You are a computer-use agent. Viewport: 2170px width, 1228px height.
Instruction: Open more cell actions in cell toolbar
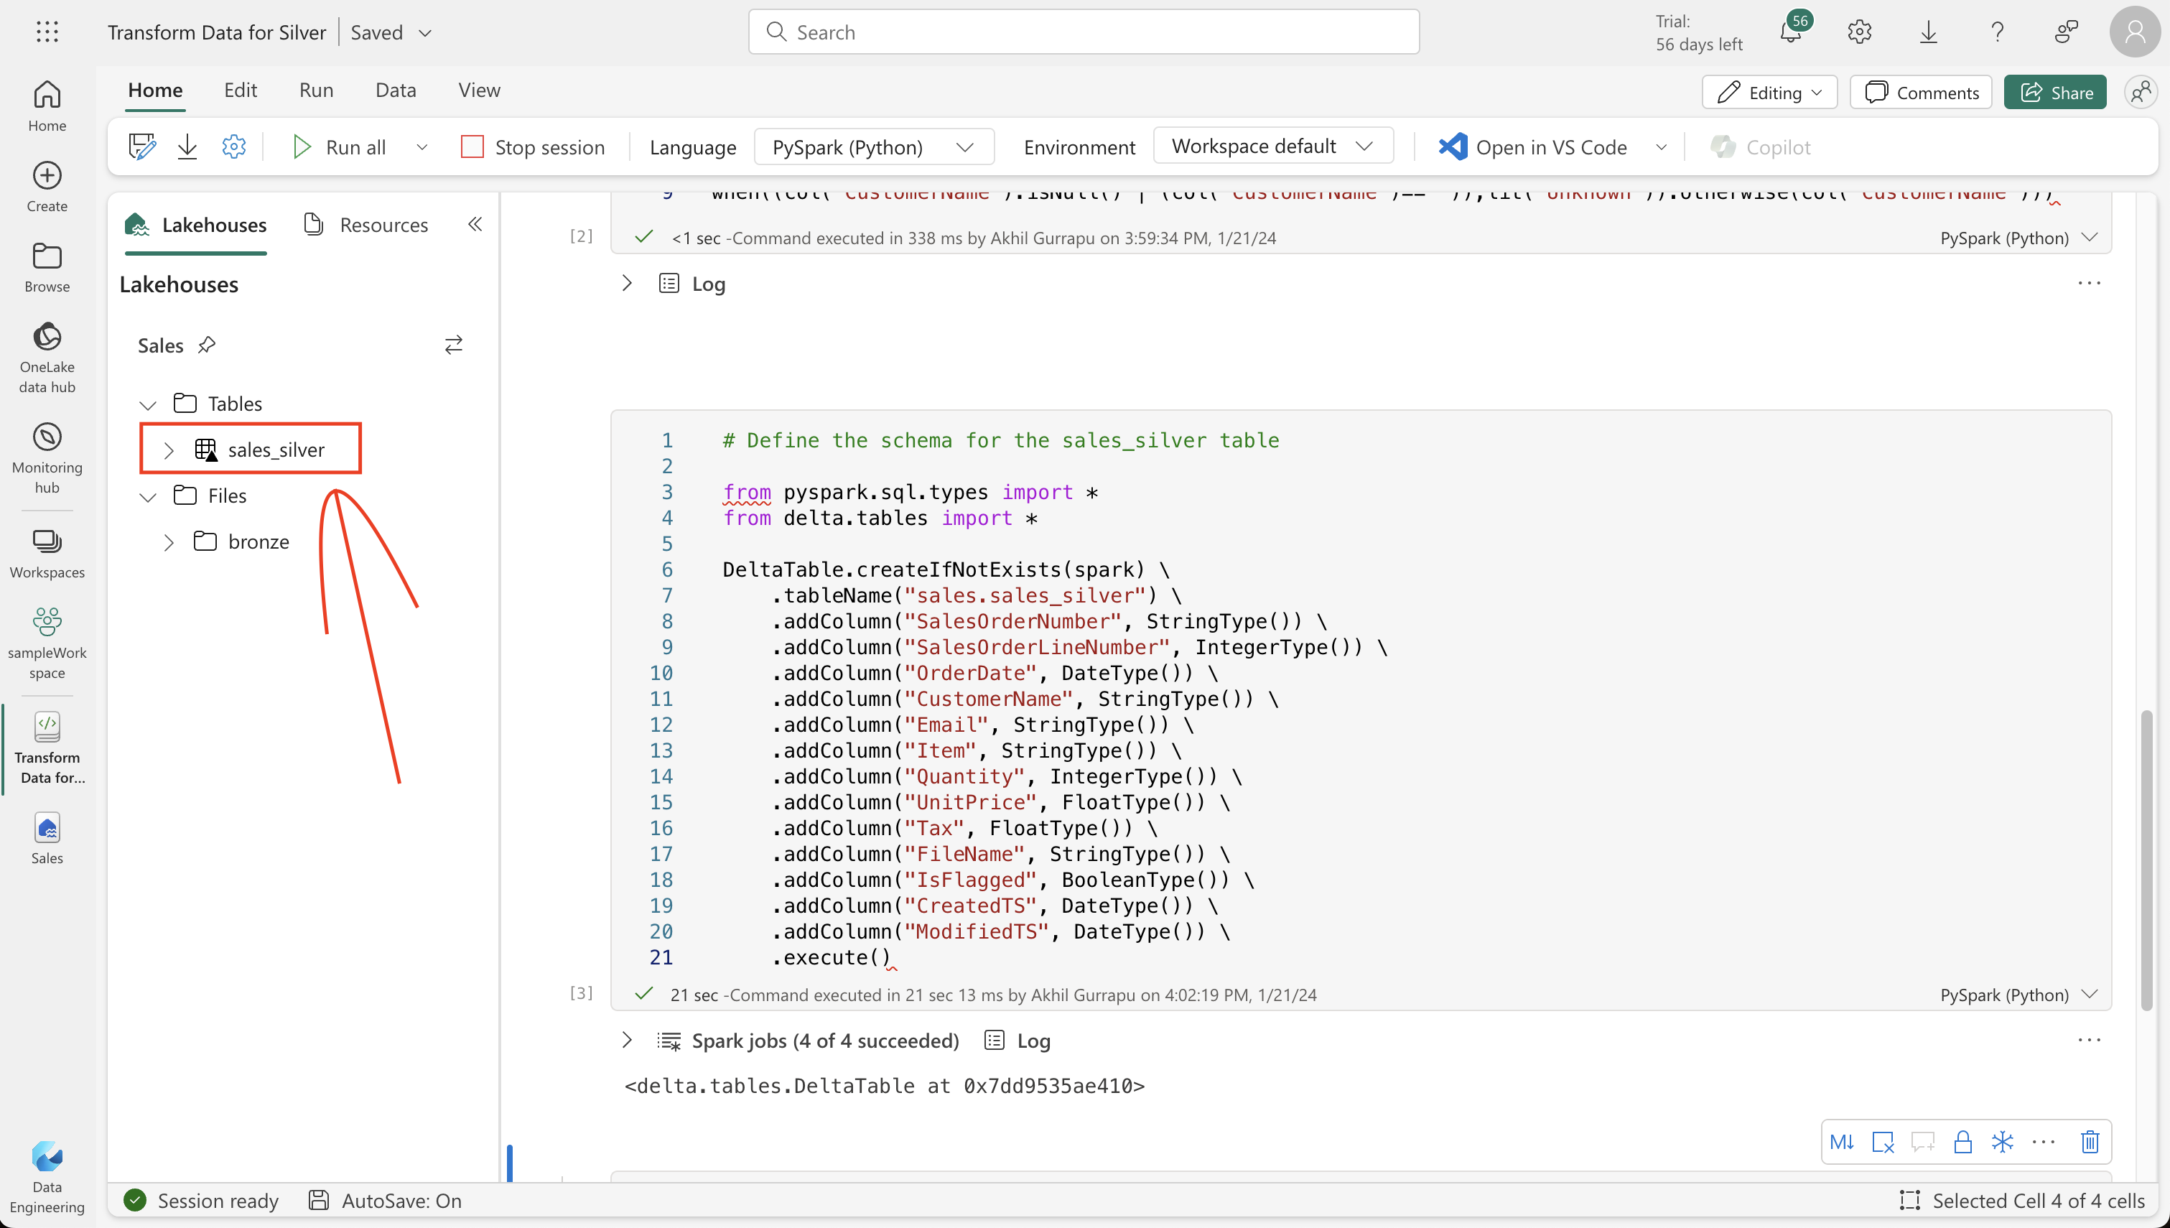[x=2044, y=1142]
